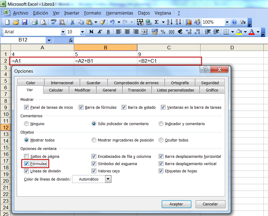The image size is (268, 216).
Task: Open the Color de líneas dropdown
Action: 108,179
